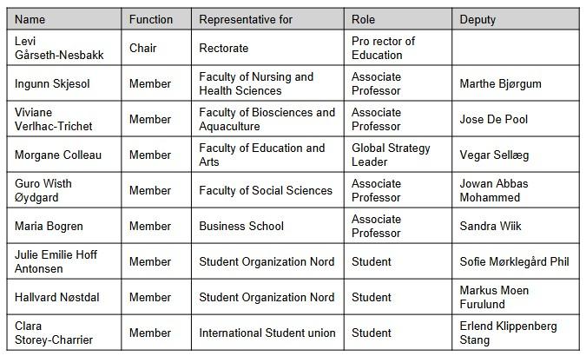Click deputy Marthe Bjørgum
This screenshot has width=586, height=356.
[501, 83]
